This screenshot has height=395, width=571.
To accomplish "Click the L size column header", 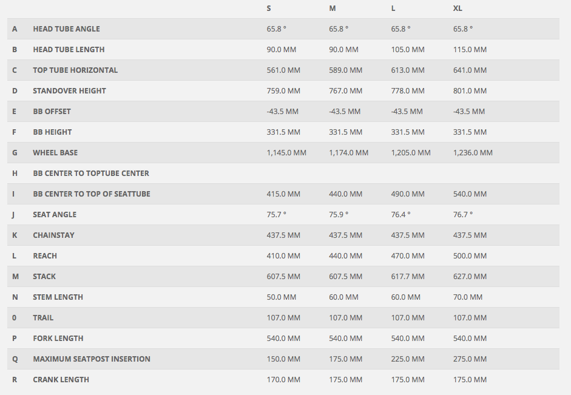I will pyautogui.click(x=393, y=8).
